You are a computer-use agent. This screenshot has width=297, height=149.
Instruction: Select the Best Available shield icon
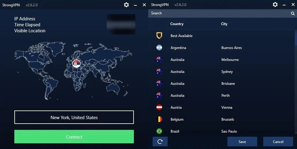(159, 36)
